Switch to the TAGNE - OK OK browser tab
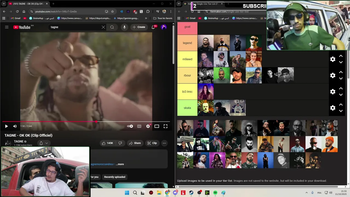 coord(28,4)
